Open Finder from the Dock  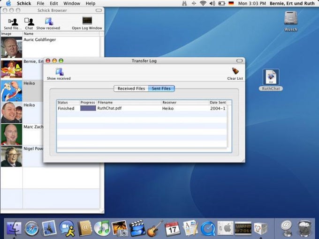click(14, 228)
